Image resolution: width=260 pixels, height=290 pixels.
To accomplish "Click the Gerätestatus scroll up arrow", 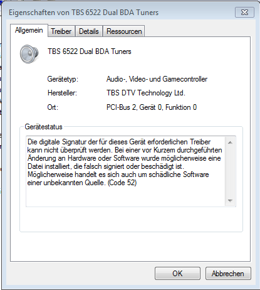I will [230, 142].
